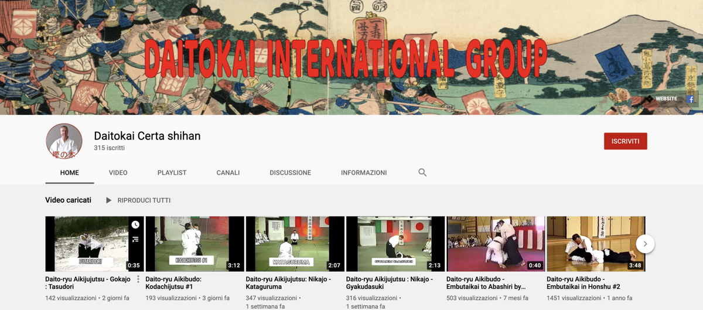Click the channel search magnifier icon
This screenshot has height=310, width=703.
coord(422,172)
